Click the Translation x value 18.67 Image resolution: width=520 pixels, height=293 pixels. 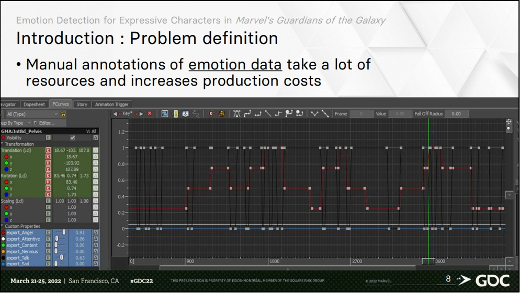point(72,157)
